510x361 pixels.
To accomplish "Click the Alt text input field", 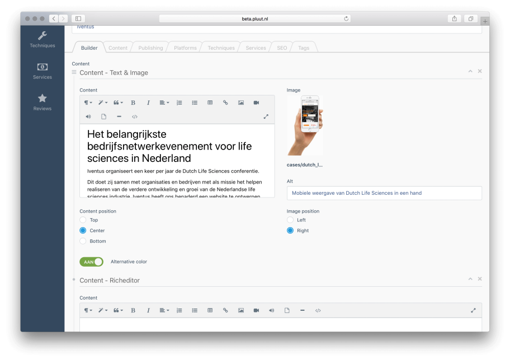I will coord(384,193).
